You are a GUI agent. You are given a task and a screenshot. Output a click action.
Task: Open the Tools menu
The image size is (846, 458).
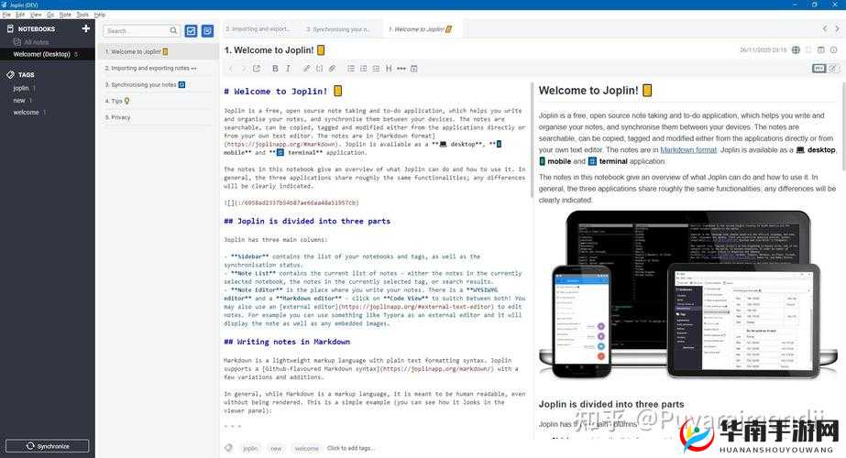(x=82, y=15)
